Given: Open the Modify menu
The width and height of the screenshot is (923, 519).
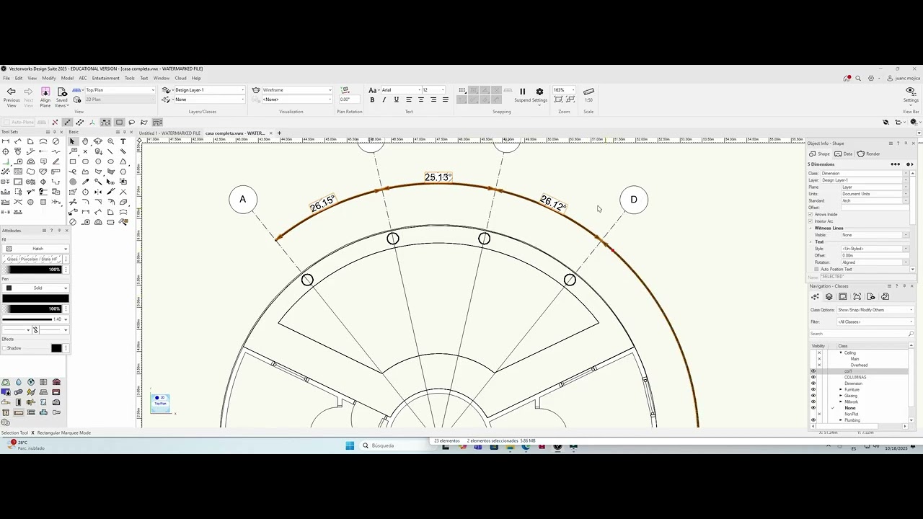Looking at the screenshot, I should (x=48, y=78).
